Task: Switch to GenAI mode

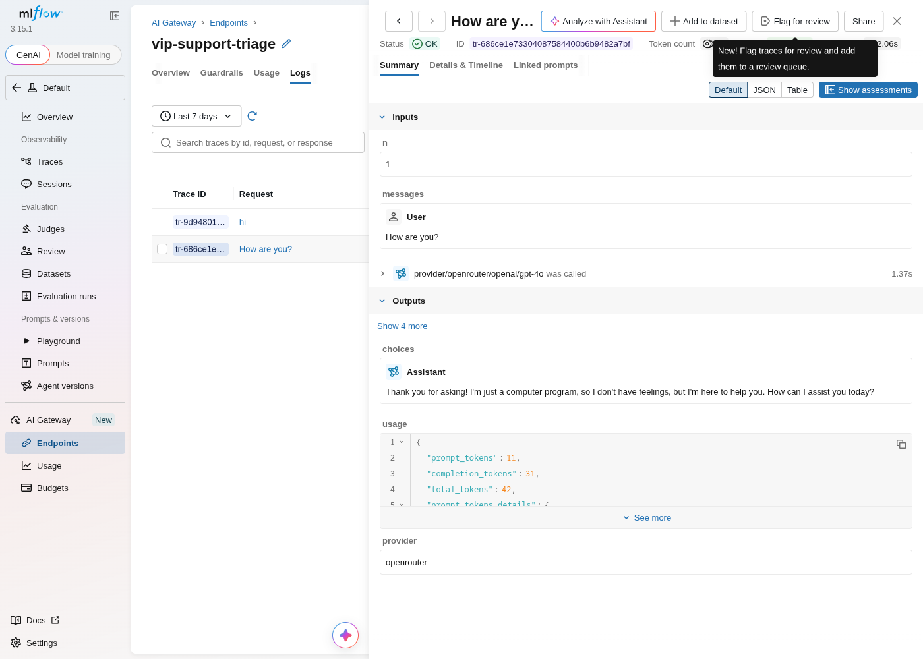Action: click(28, 55)
